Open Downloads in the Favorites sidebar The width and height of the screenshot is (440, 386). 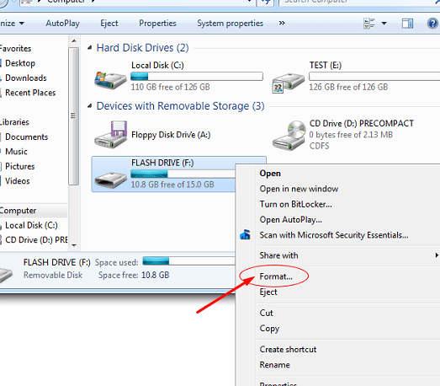[x=26, y=78]
